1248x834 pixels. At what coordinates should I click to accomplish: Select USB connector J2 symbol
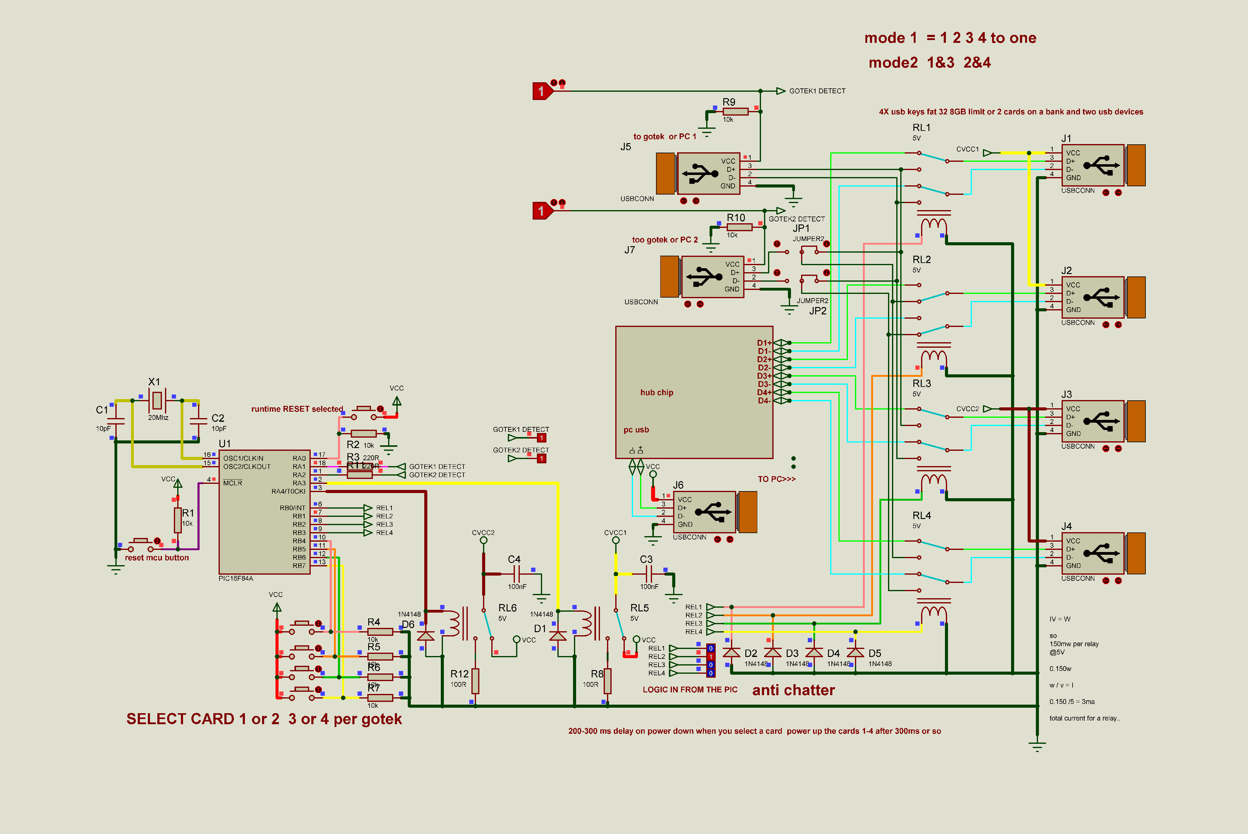coord(1103,297)
